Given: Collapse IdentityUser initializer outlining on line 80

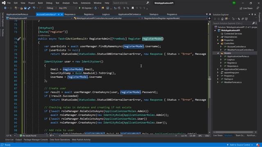Looking at the screenshot, I should (x=24, y=62).
